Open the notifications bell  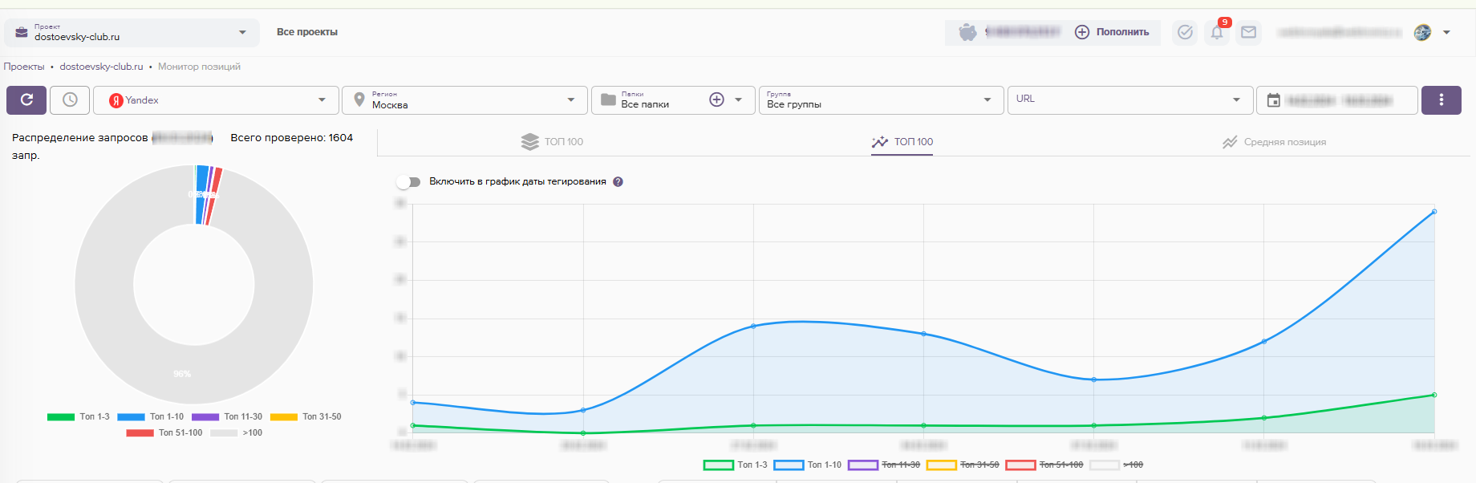tap(1217, 33)
